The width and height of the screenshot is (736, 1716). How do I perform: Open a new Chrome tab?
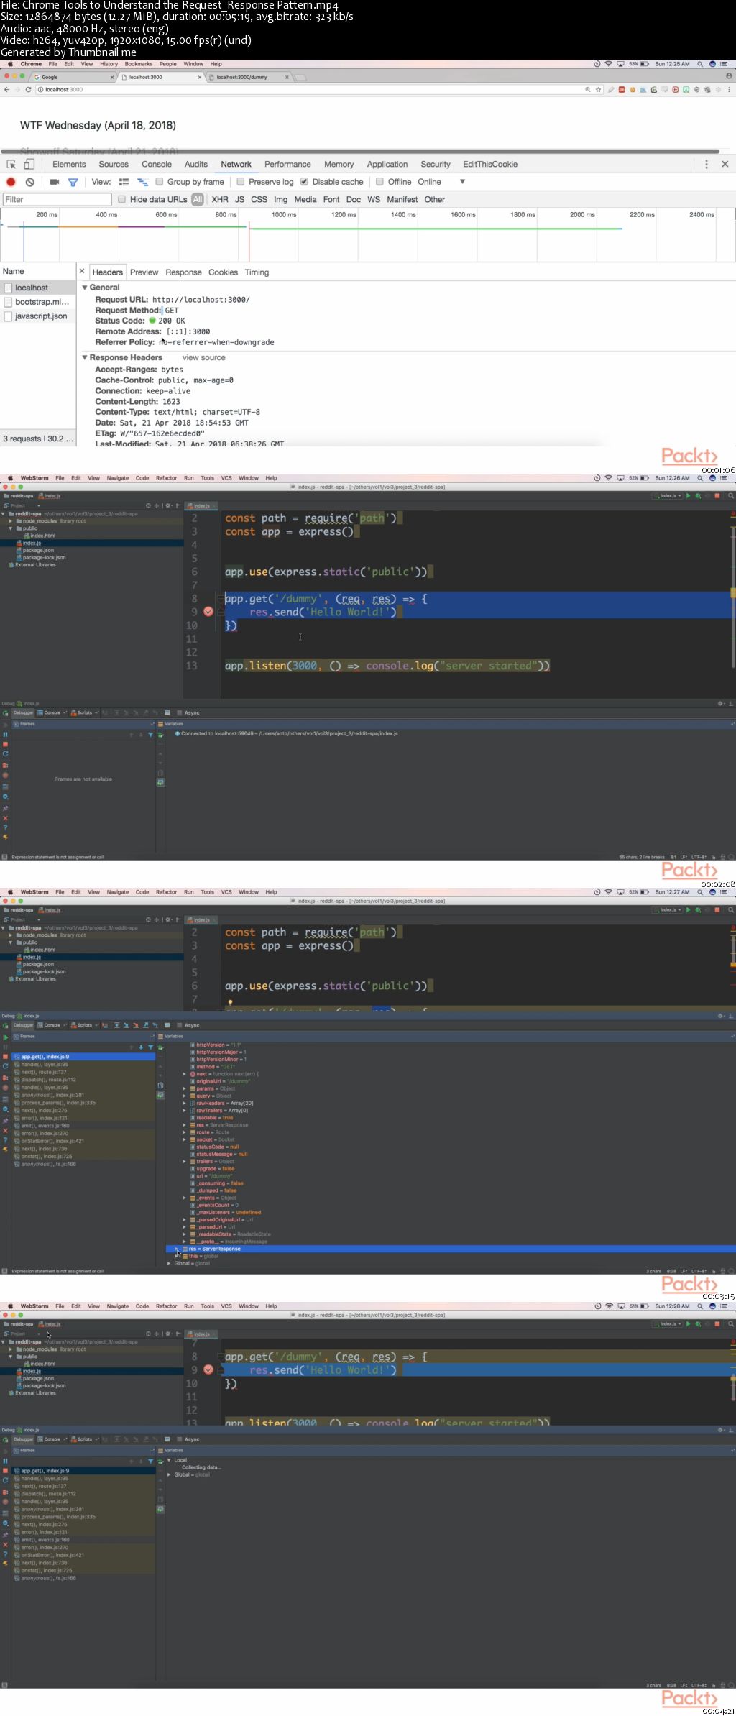300,77
